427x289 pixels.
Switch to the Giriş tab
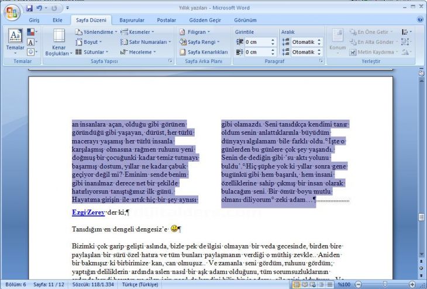(34, 20)
